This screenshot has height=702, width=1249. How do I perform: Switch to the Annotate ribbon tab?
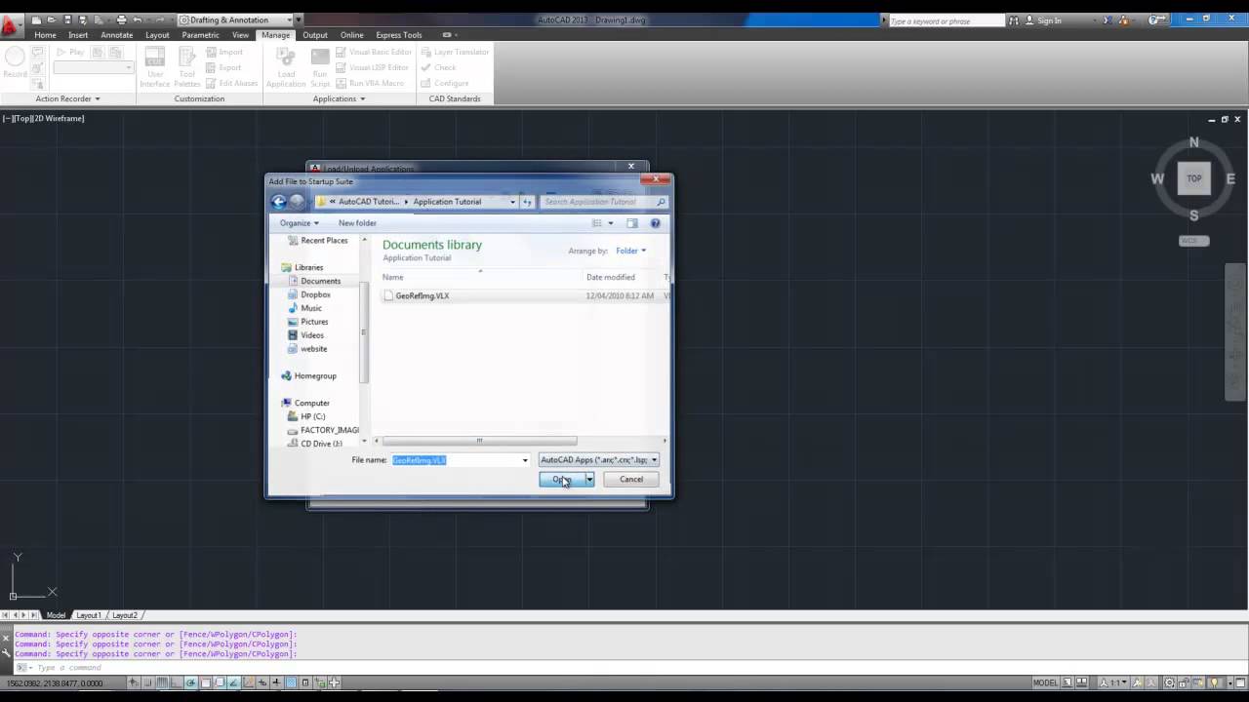pyautogui.click(x=117, y=35)
